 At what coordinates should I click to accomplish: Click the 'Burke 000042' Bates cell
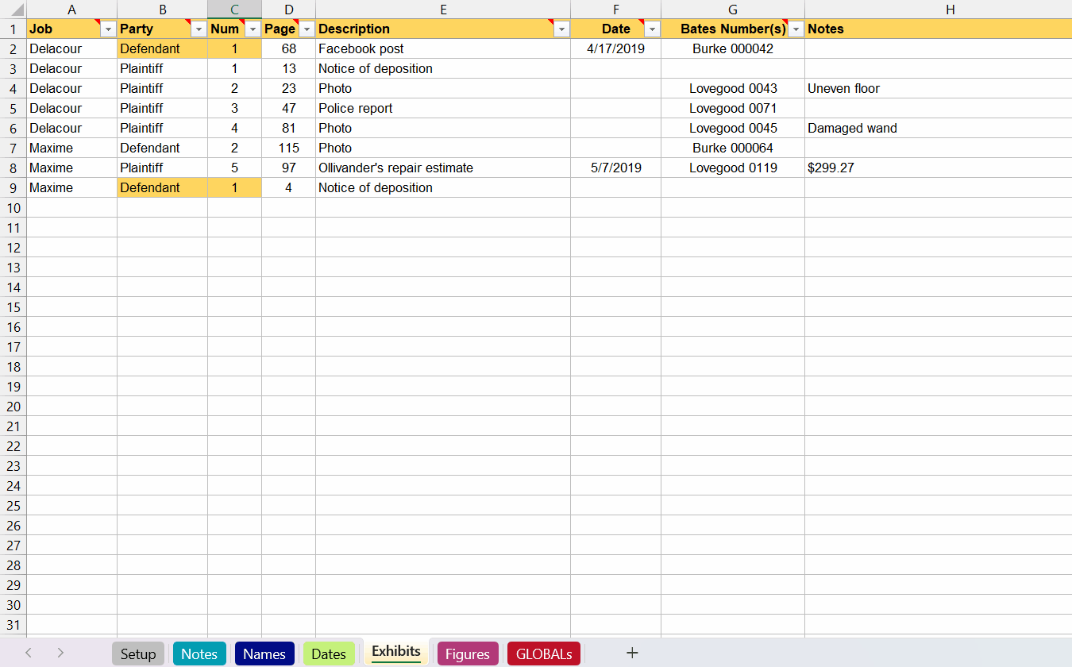tap(733, 49)
